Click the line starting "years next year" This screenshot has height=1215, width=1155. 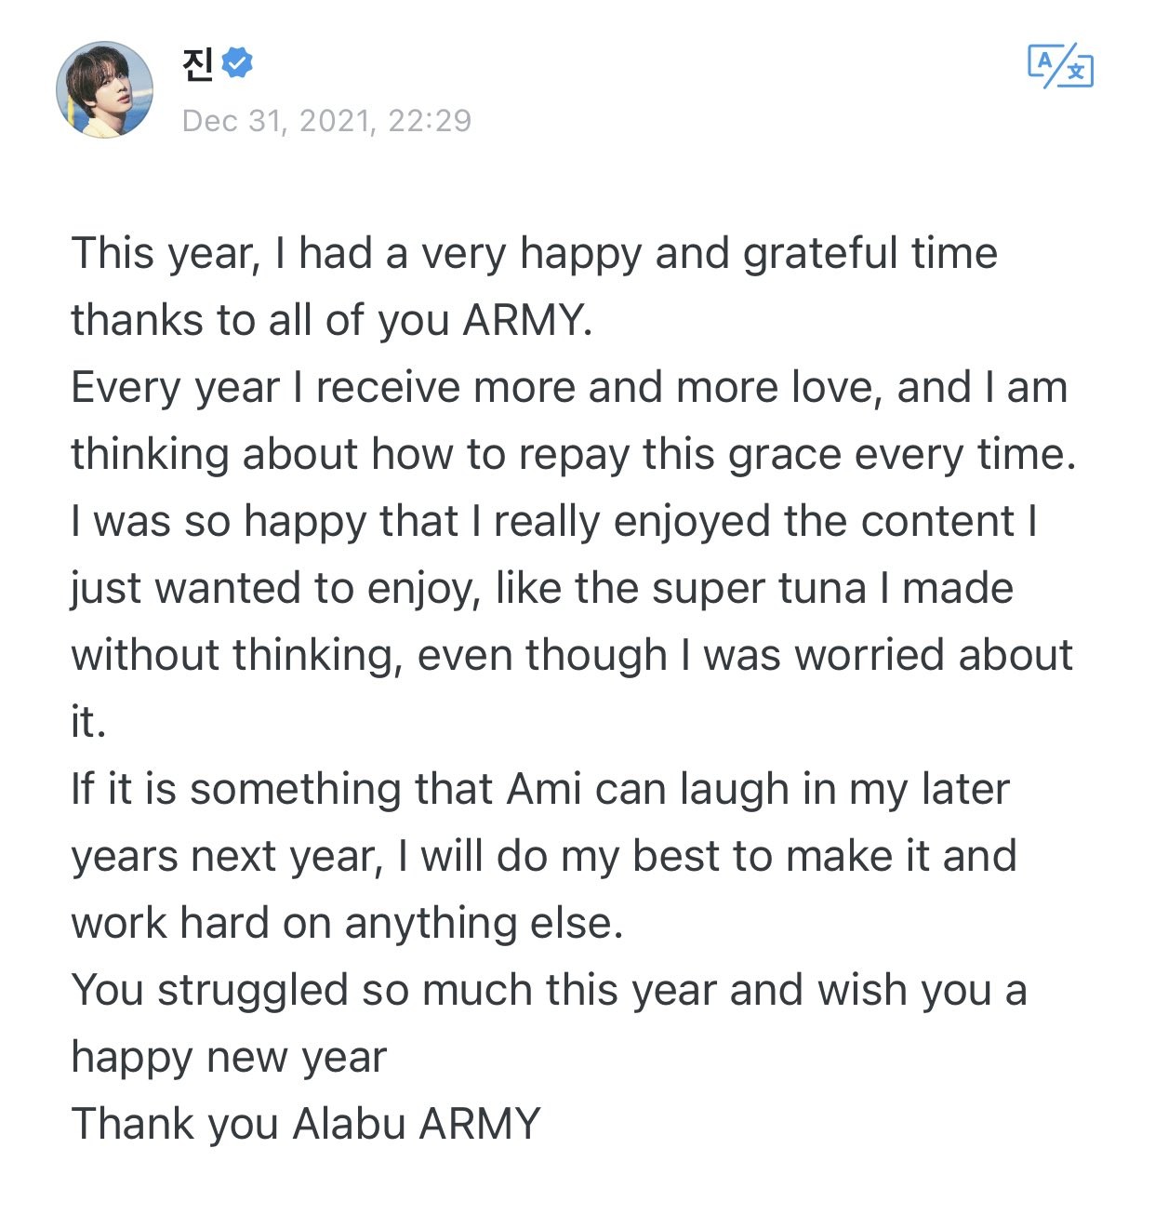(543, 856)
